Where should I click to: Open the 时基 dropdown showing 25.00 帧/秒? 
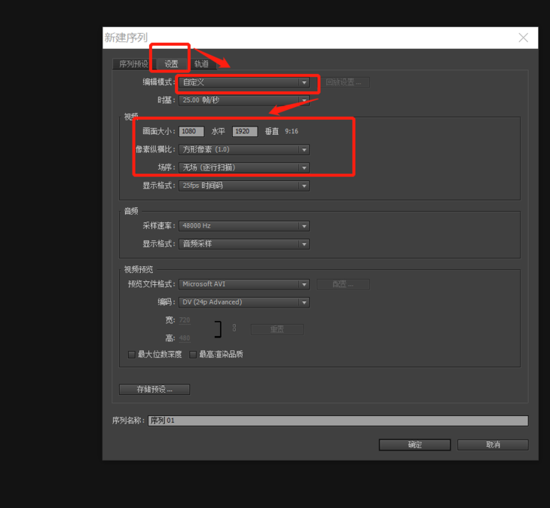click(244, 100)
